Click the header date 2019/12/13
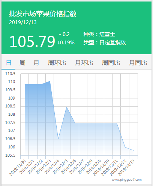Screen dimensions: 153x186 [x=23, y=22]
